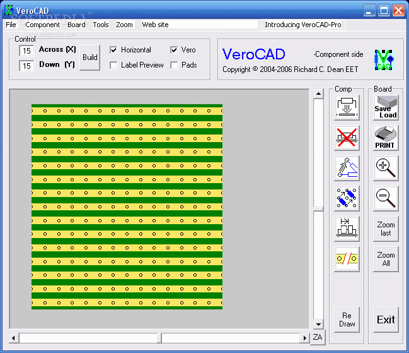409x353 pixels.
Task: Select the wire link drawing tool icon
Action: 347,168
